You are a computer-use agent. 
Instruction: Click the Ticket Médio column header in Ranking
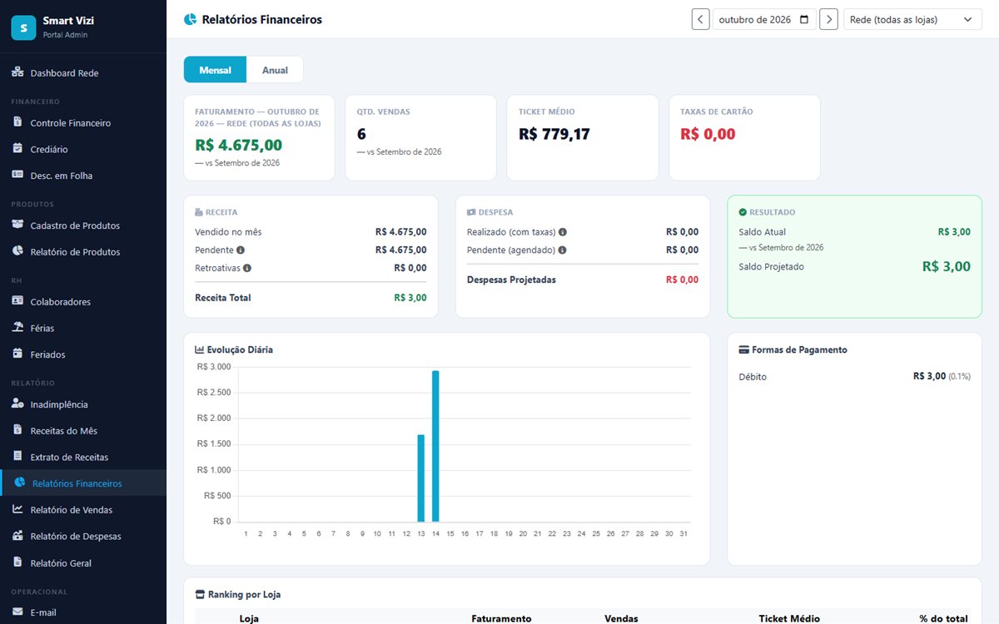[789, 618]
